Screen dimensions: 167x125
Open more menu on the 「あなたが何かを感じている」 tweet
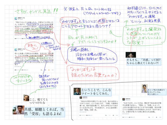click(x=117, y=115)
